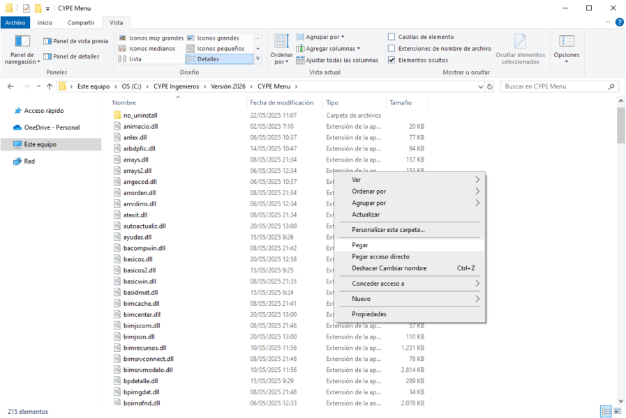Enable Casillas de elemento checkbox
Screen dimensions: 626x418
[x=392, y=37]
